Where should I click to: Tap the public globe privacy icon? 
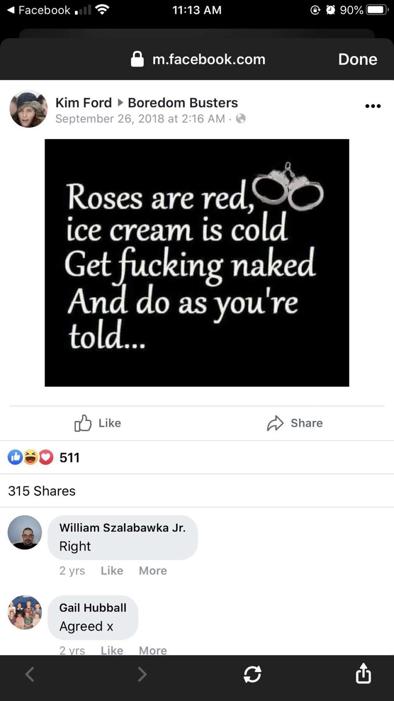tap(241, 119)
